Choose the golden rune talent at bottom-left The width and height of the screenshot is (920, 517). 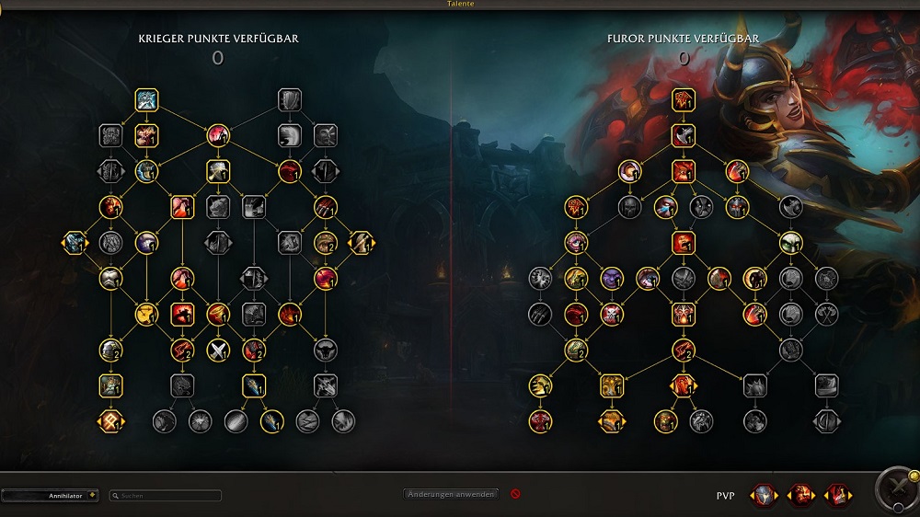(110, 421)
